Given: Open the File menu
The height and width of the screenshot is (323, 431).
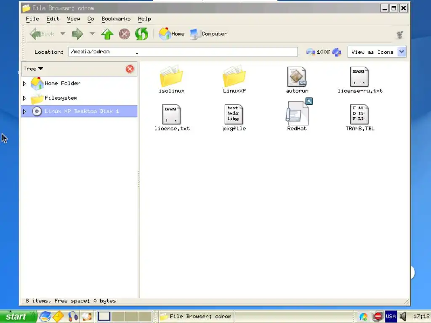Looking at the screenshot, I should pos(32,19).
